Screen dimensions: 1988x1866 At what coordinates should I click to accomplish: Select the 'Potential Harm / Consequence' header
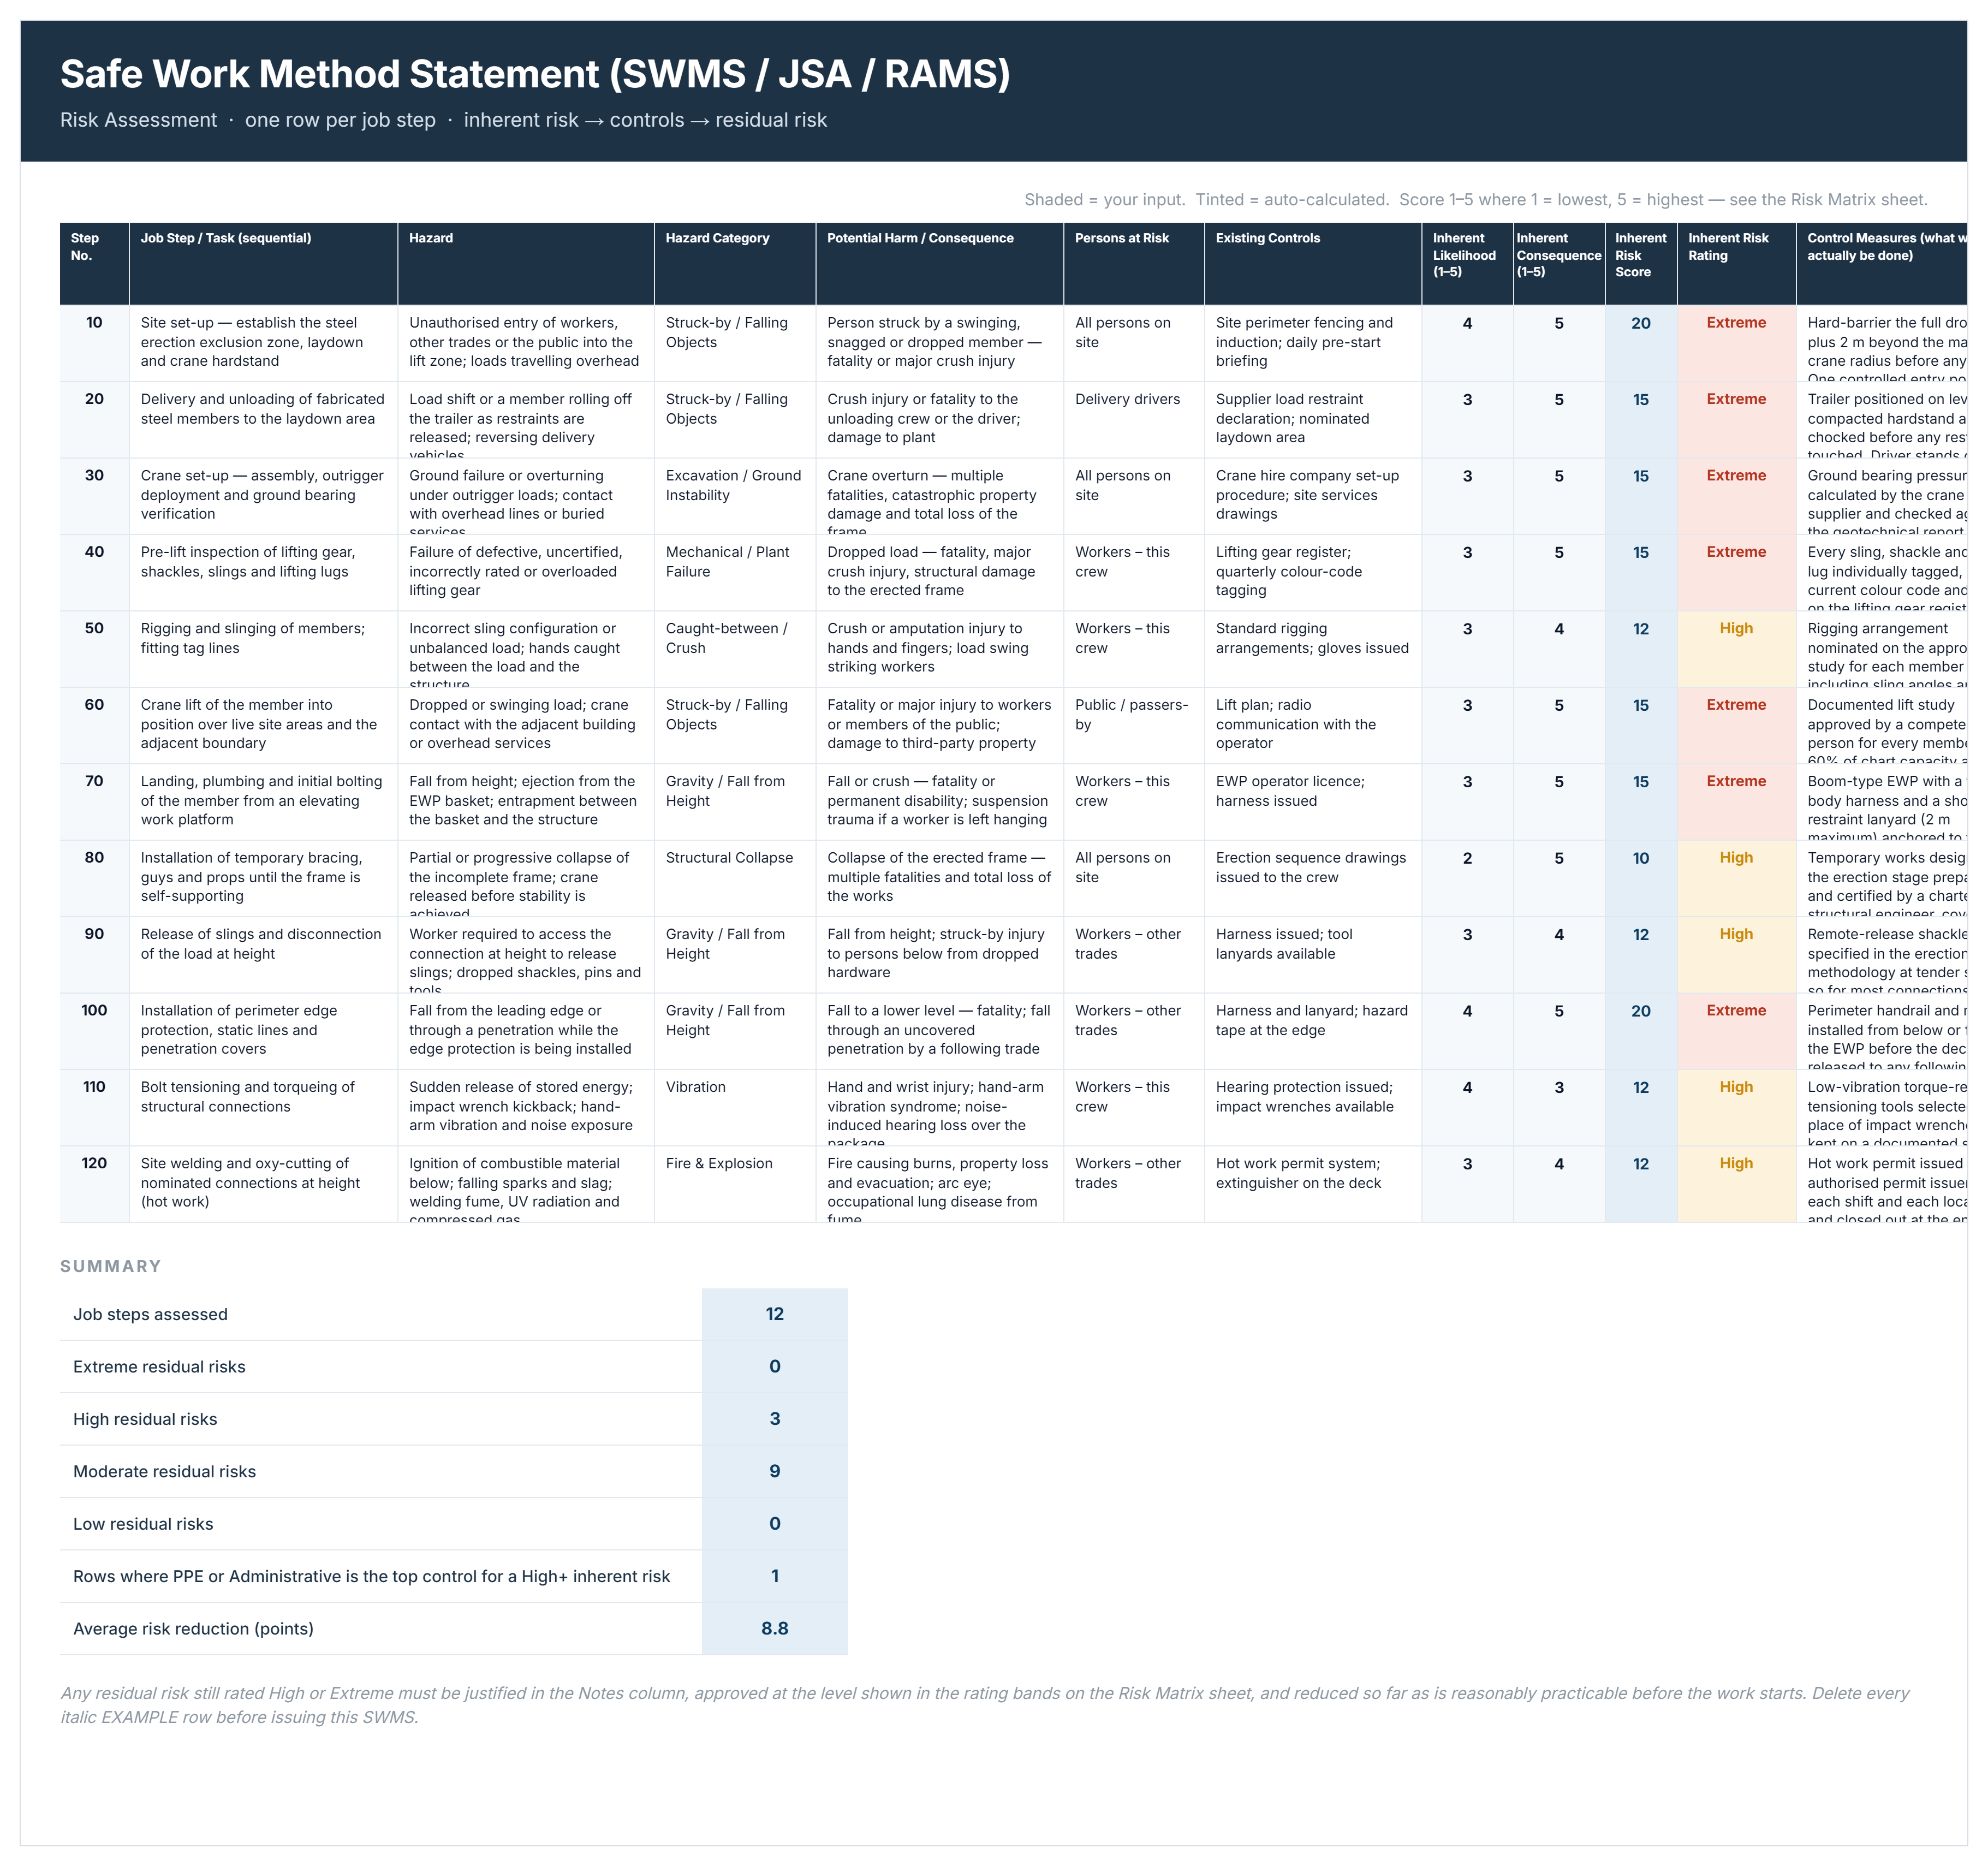[x=939, y=264]
